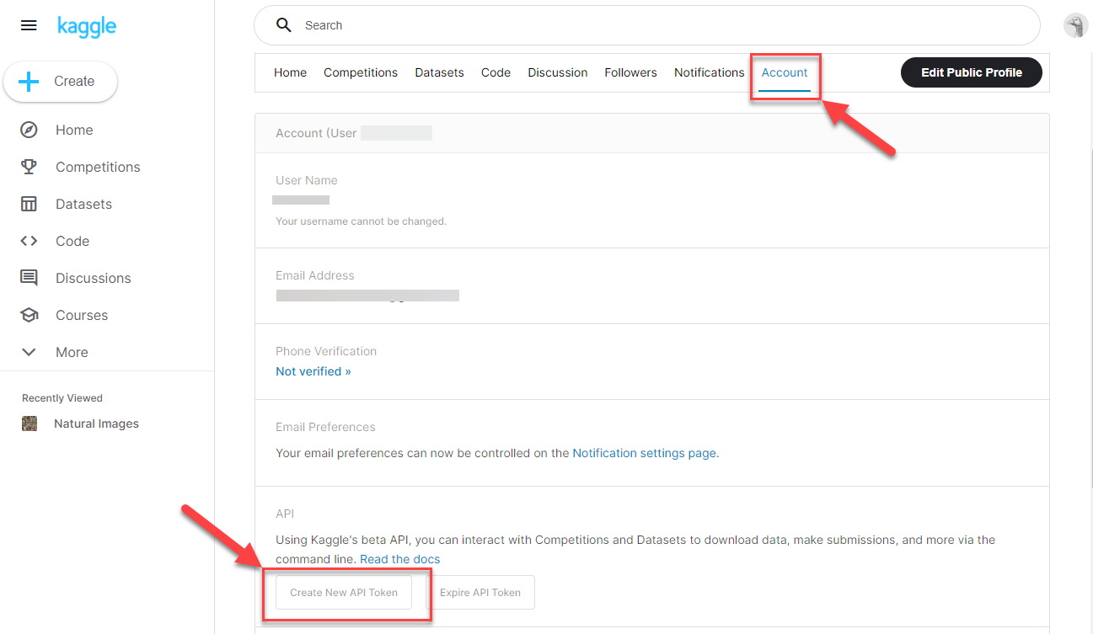Viewport: 1093px width, 634px height.
Task: Open the user profile avatar
Action: pos(1075,25)
